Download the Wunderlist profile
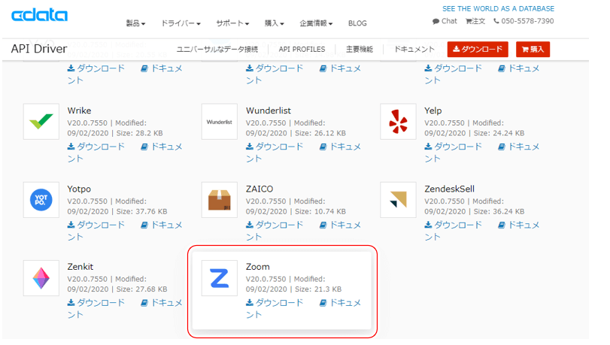Image resolution: width=610 pixels, height=345 pixels. pyautogui.click(x=275, y=147)
